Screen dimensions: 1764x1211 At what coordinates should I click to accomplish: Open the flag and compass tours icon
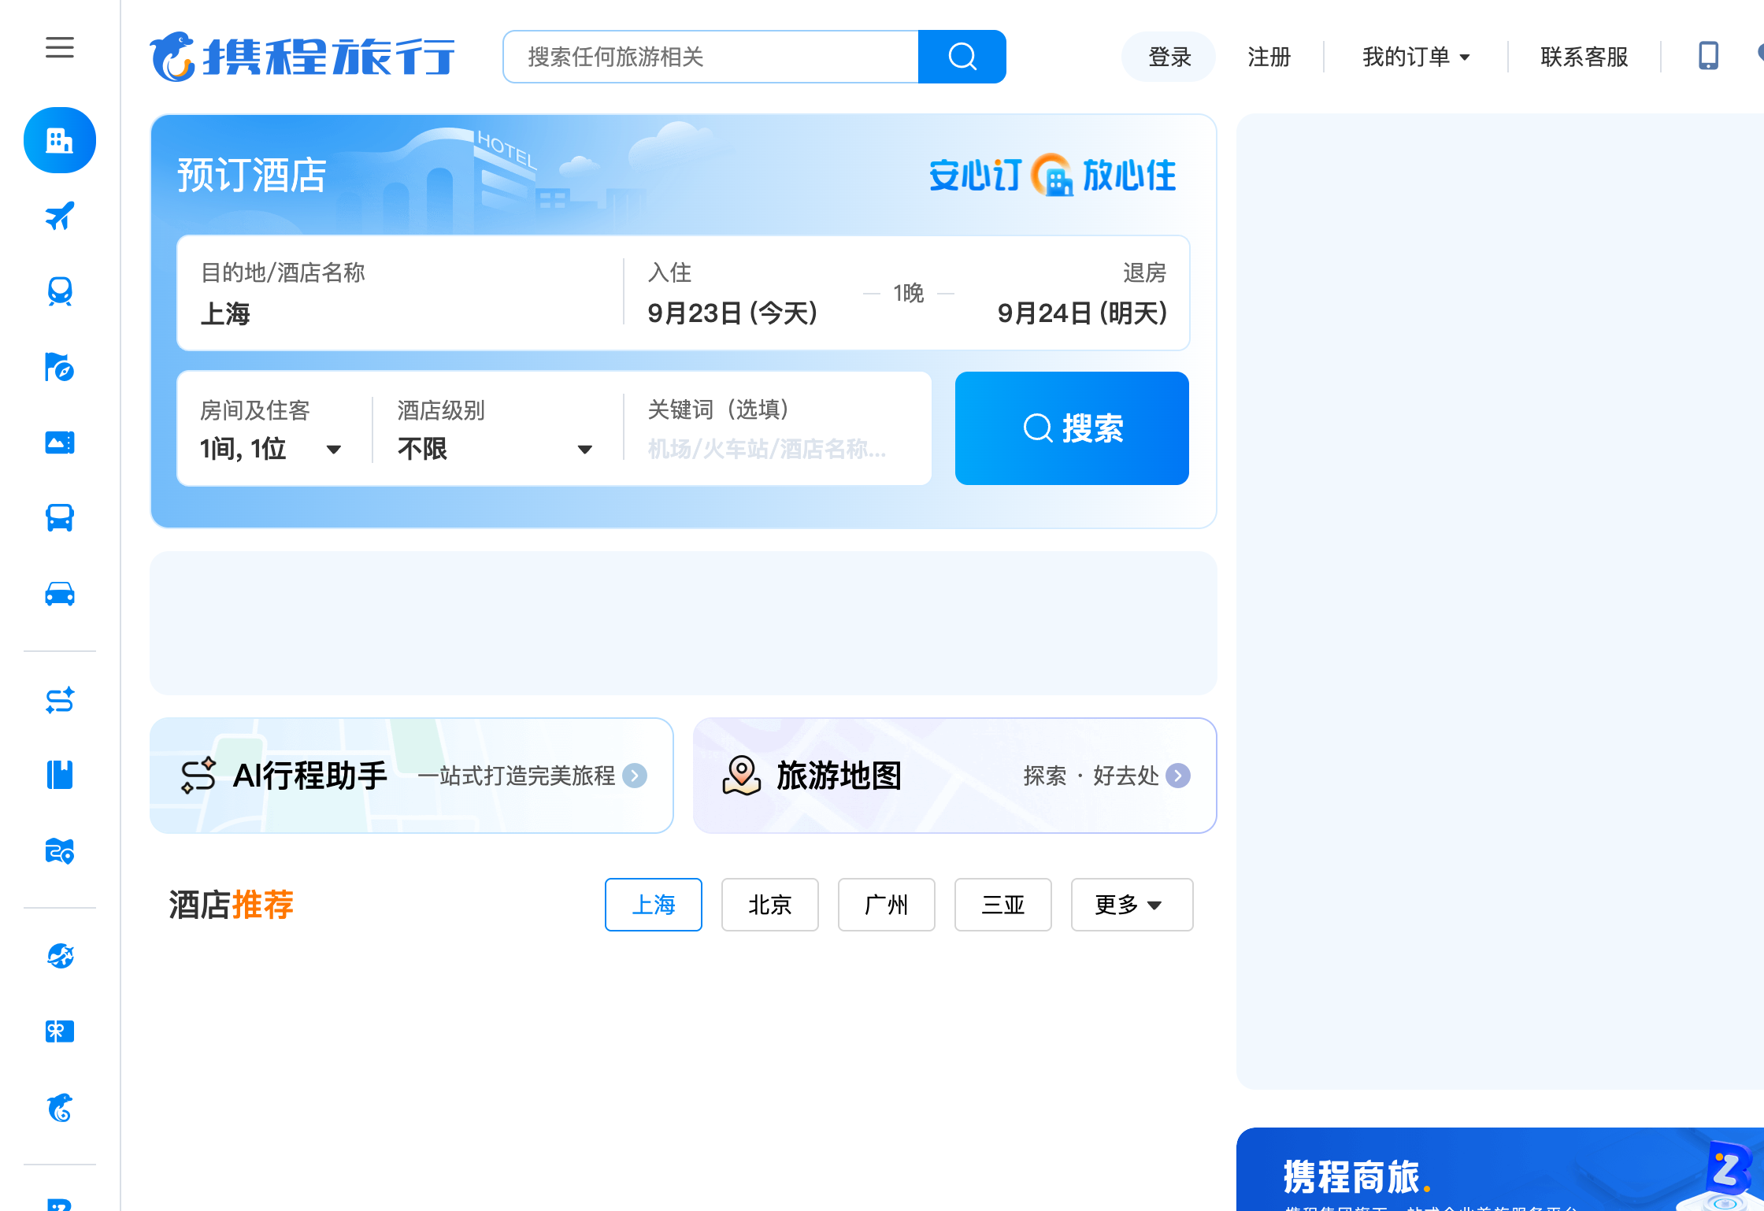(60, 367)
